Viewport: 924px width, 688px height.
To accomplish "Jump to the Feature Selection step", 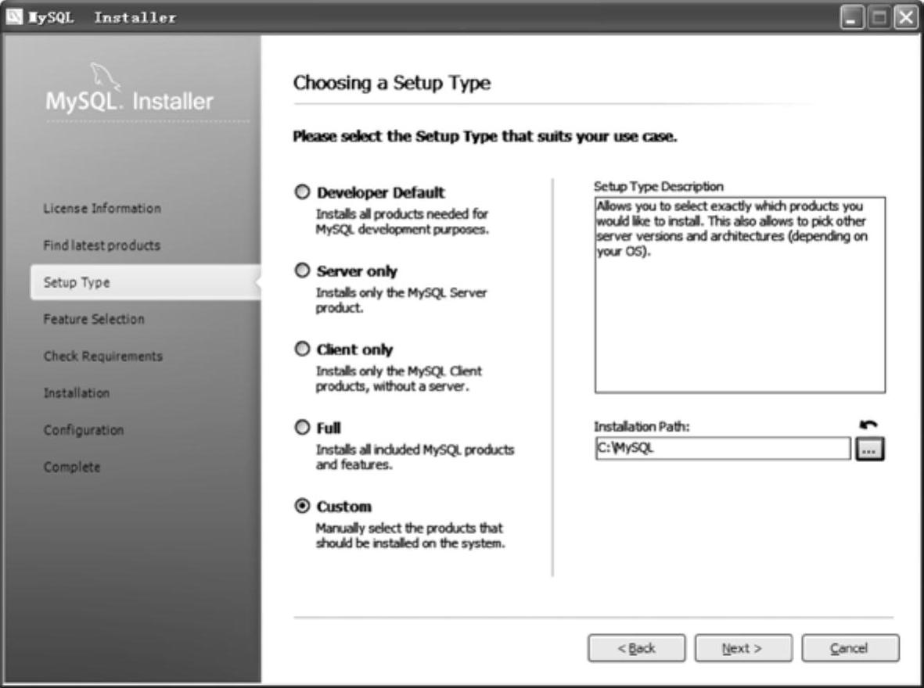I will coord(94,319).
